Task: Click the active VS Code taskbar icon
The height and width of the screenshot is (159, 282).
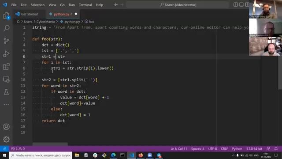Action: point(131,155)
